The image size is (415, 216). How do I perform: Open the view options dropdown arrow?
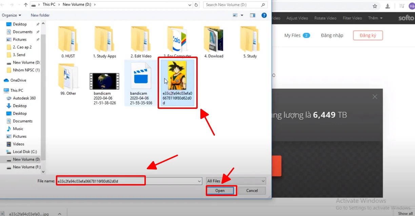click(242, 15)
